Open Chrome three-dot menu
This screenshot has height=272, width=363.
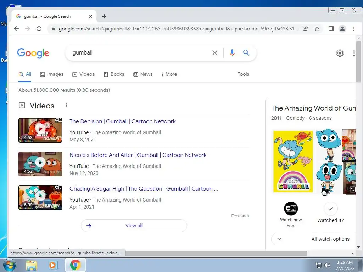[354, 29]
